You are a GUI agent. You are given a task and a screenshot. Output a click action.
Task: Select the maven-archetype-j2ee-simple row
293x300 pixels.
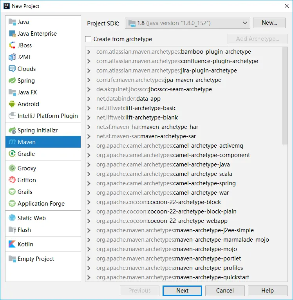pos(184,230)
